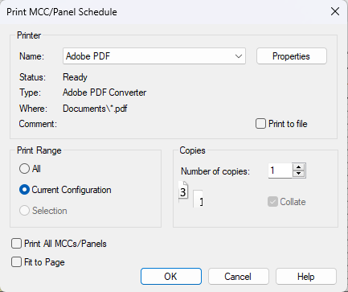
Task: Click the collate pages preview icon
Action: point(190,194)
